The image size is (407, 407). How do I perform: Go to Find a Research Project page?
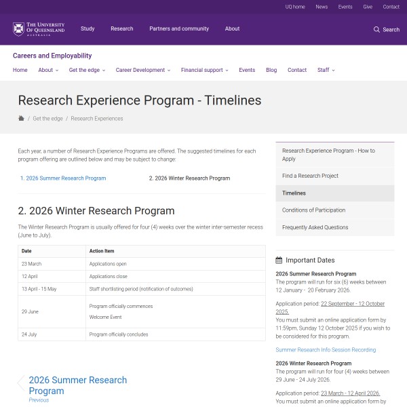pos(310,176)
